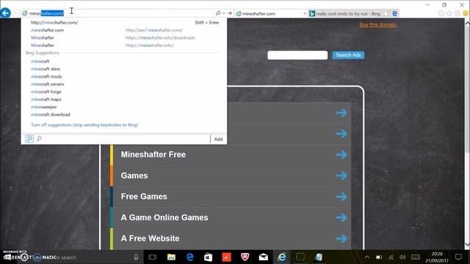
Task: Open the address bar search magnifier
Action: coord(218,13)
